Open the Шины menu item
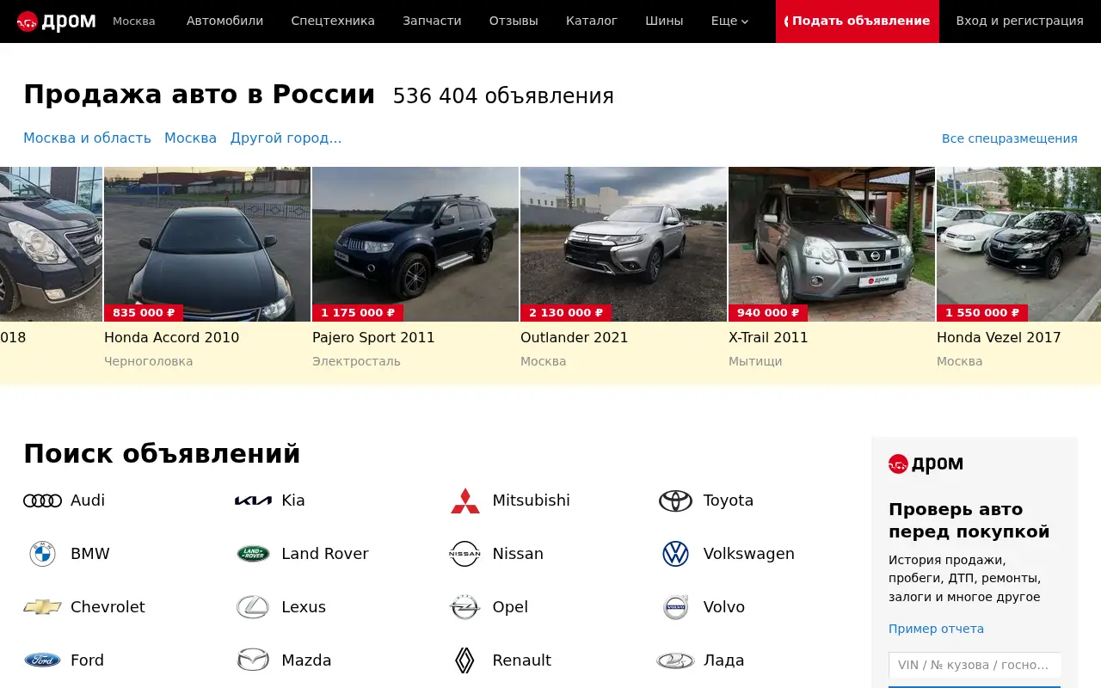 click(x=664, y=21)
